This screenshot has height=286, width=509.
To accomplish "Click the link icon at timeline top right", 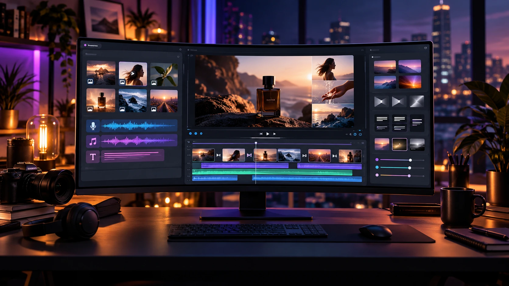I will [363, 143].
